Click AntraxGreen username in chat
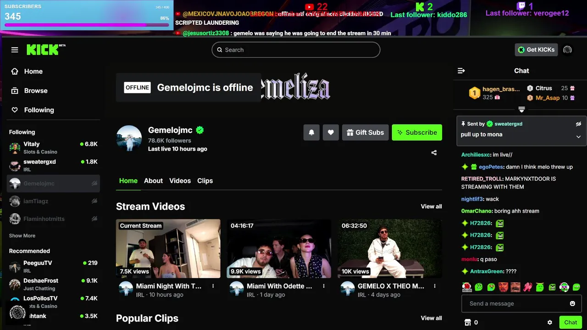 click(x=487, y=271)
